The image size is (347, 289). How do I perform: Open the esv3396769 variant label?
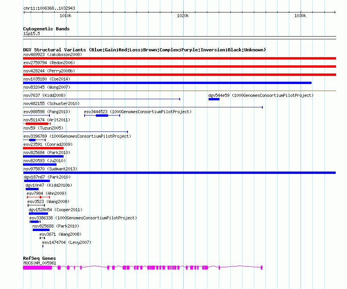[x=77, y=136]
